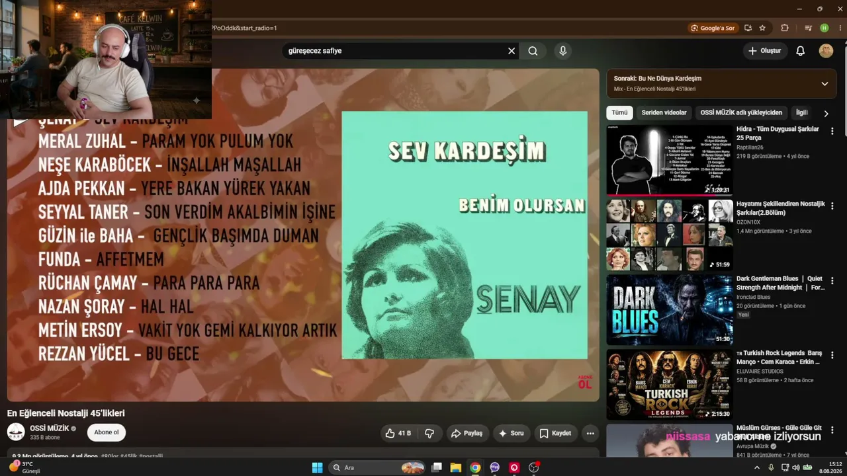Open the weather widget 31°C Güneşli
The height and width of the screenshot is (476, 847).
[25, 467]
